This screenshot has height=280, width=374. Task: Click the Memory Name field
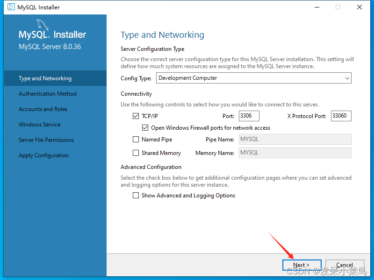[295, 153]
